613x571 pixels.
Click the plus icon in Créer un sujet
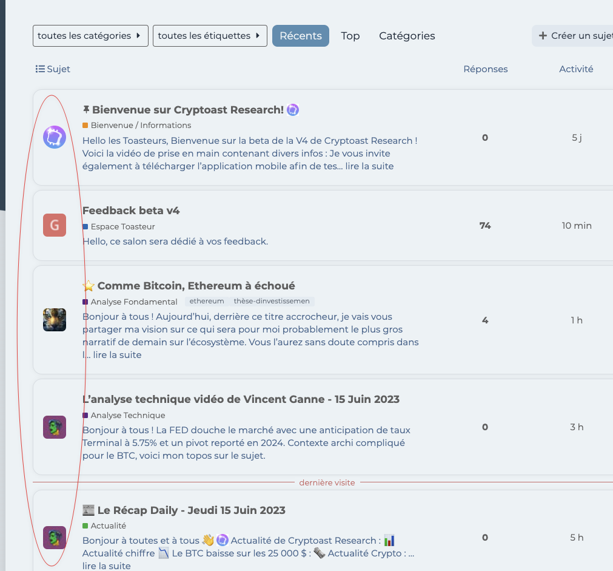click(543, 36)
